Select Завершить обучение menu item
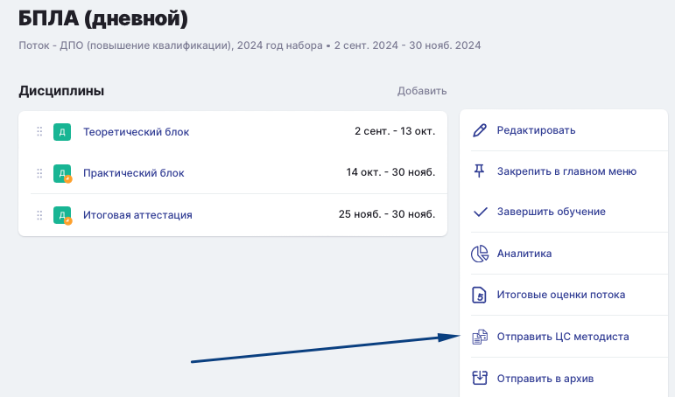 click(x=551, y=212)
